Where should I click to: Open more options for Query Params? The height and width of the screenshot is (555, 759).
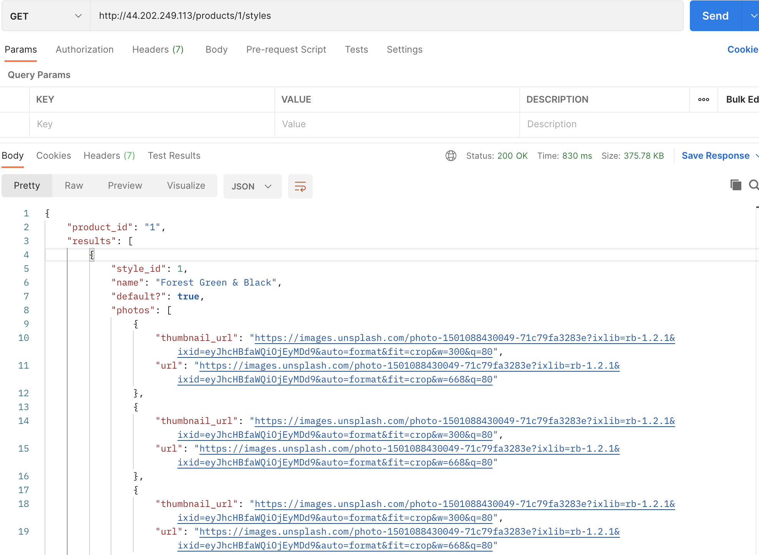point(703,99)
